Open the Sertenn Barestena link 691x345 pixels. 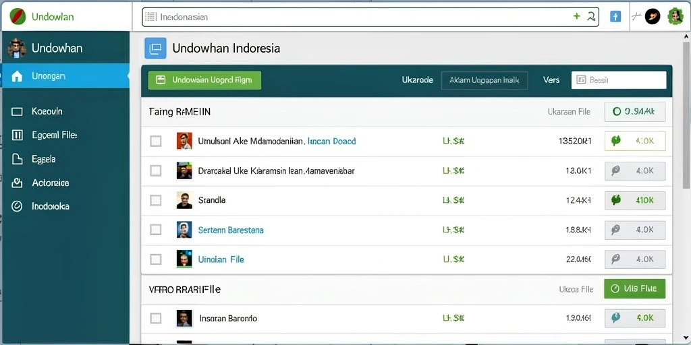pyautogui.click(x=231, y=230)
